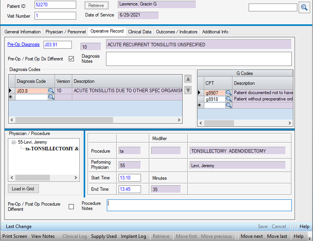Click lookup icon next to J03.8 diagnosis code

pyautogui.click(x=51, y=91)
